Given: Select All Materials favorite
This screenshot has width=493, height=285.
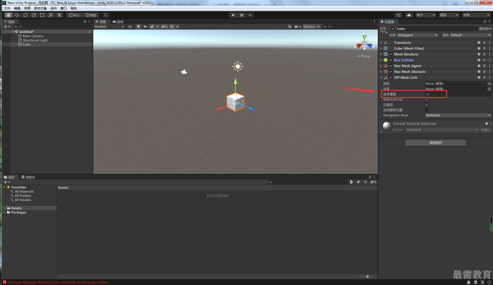Looking at the screenshot, I should 24,192.
